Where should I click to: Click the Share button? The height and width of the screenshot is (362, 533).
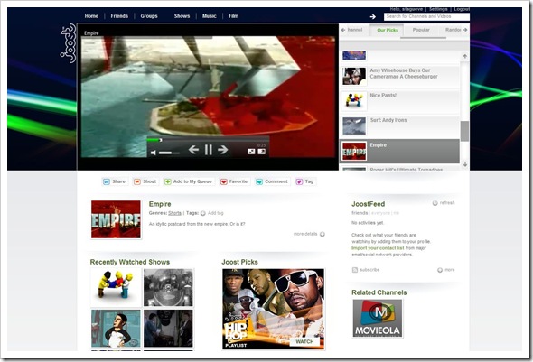point(115,181)
